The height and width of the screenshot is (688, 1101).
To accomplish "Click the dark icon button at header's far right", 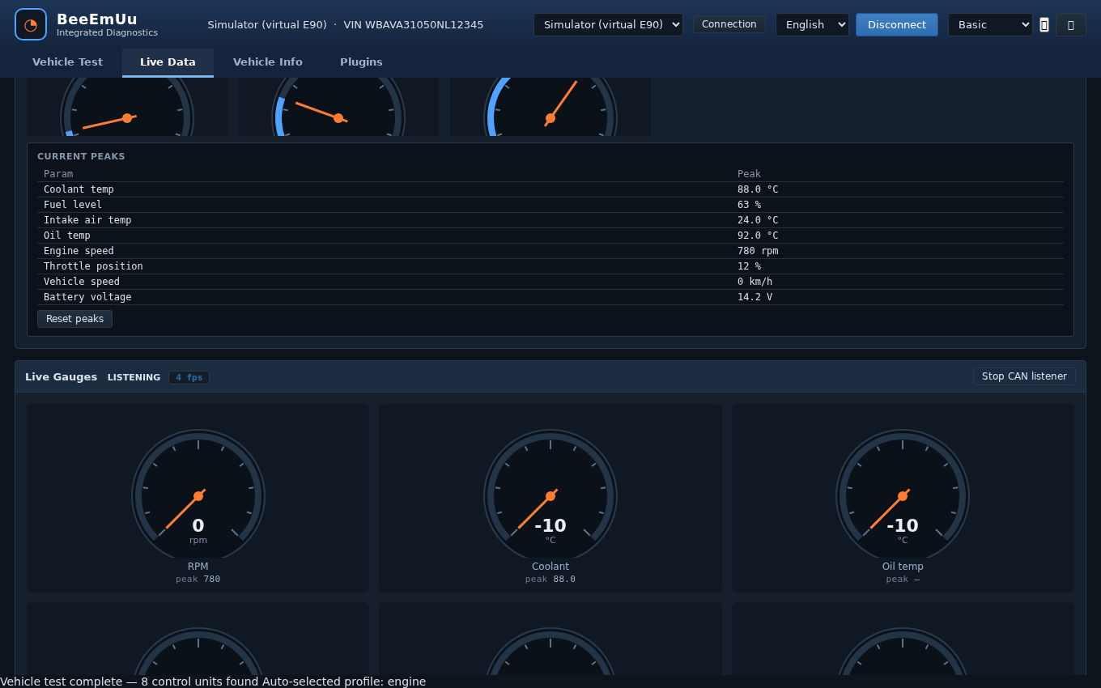I will click(1070, 24).
